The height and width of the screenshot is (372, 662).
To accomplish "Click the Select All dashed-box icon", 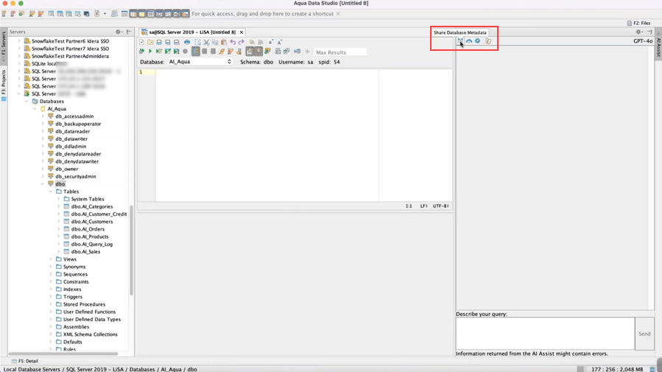I will [197, 42].
